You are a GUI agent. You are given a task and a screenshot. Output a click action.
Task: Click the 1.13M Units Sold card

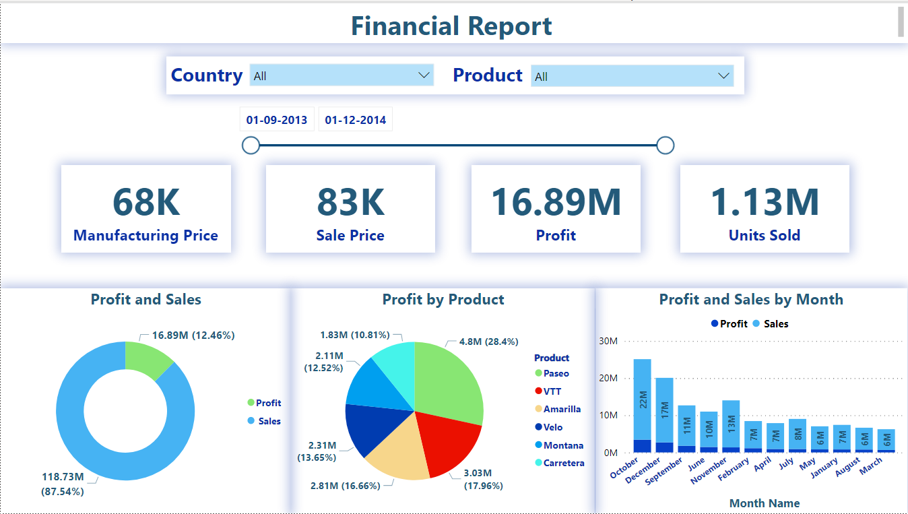(764, 208)
